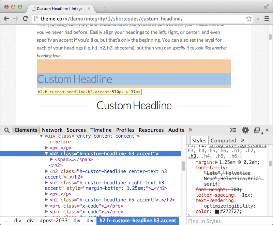Collapse the div entry-content node
Viewport: 273px width, 225px height.
41,136
